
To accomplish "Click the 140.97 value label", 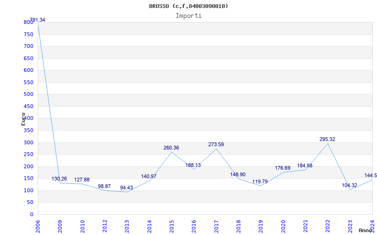I will [148, 176].
